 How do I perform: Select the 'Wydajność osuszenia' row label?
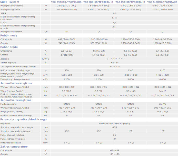[x=11, y=32]
